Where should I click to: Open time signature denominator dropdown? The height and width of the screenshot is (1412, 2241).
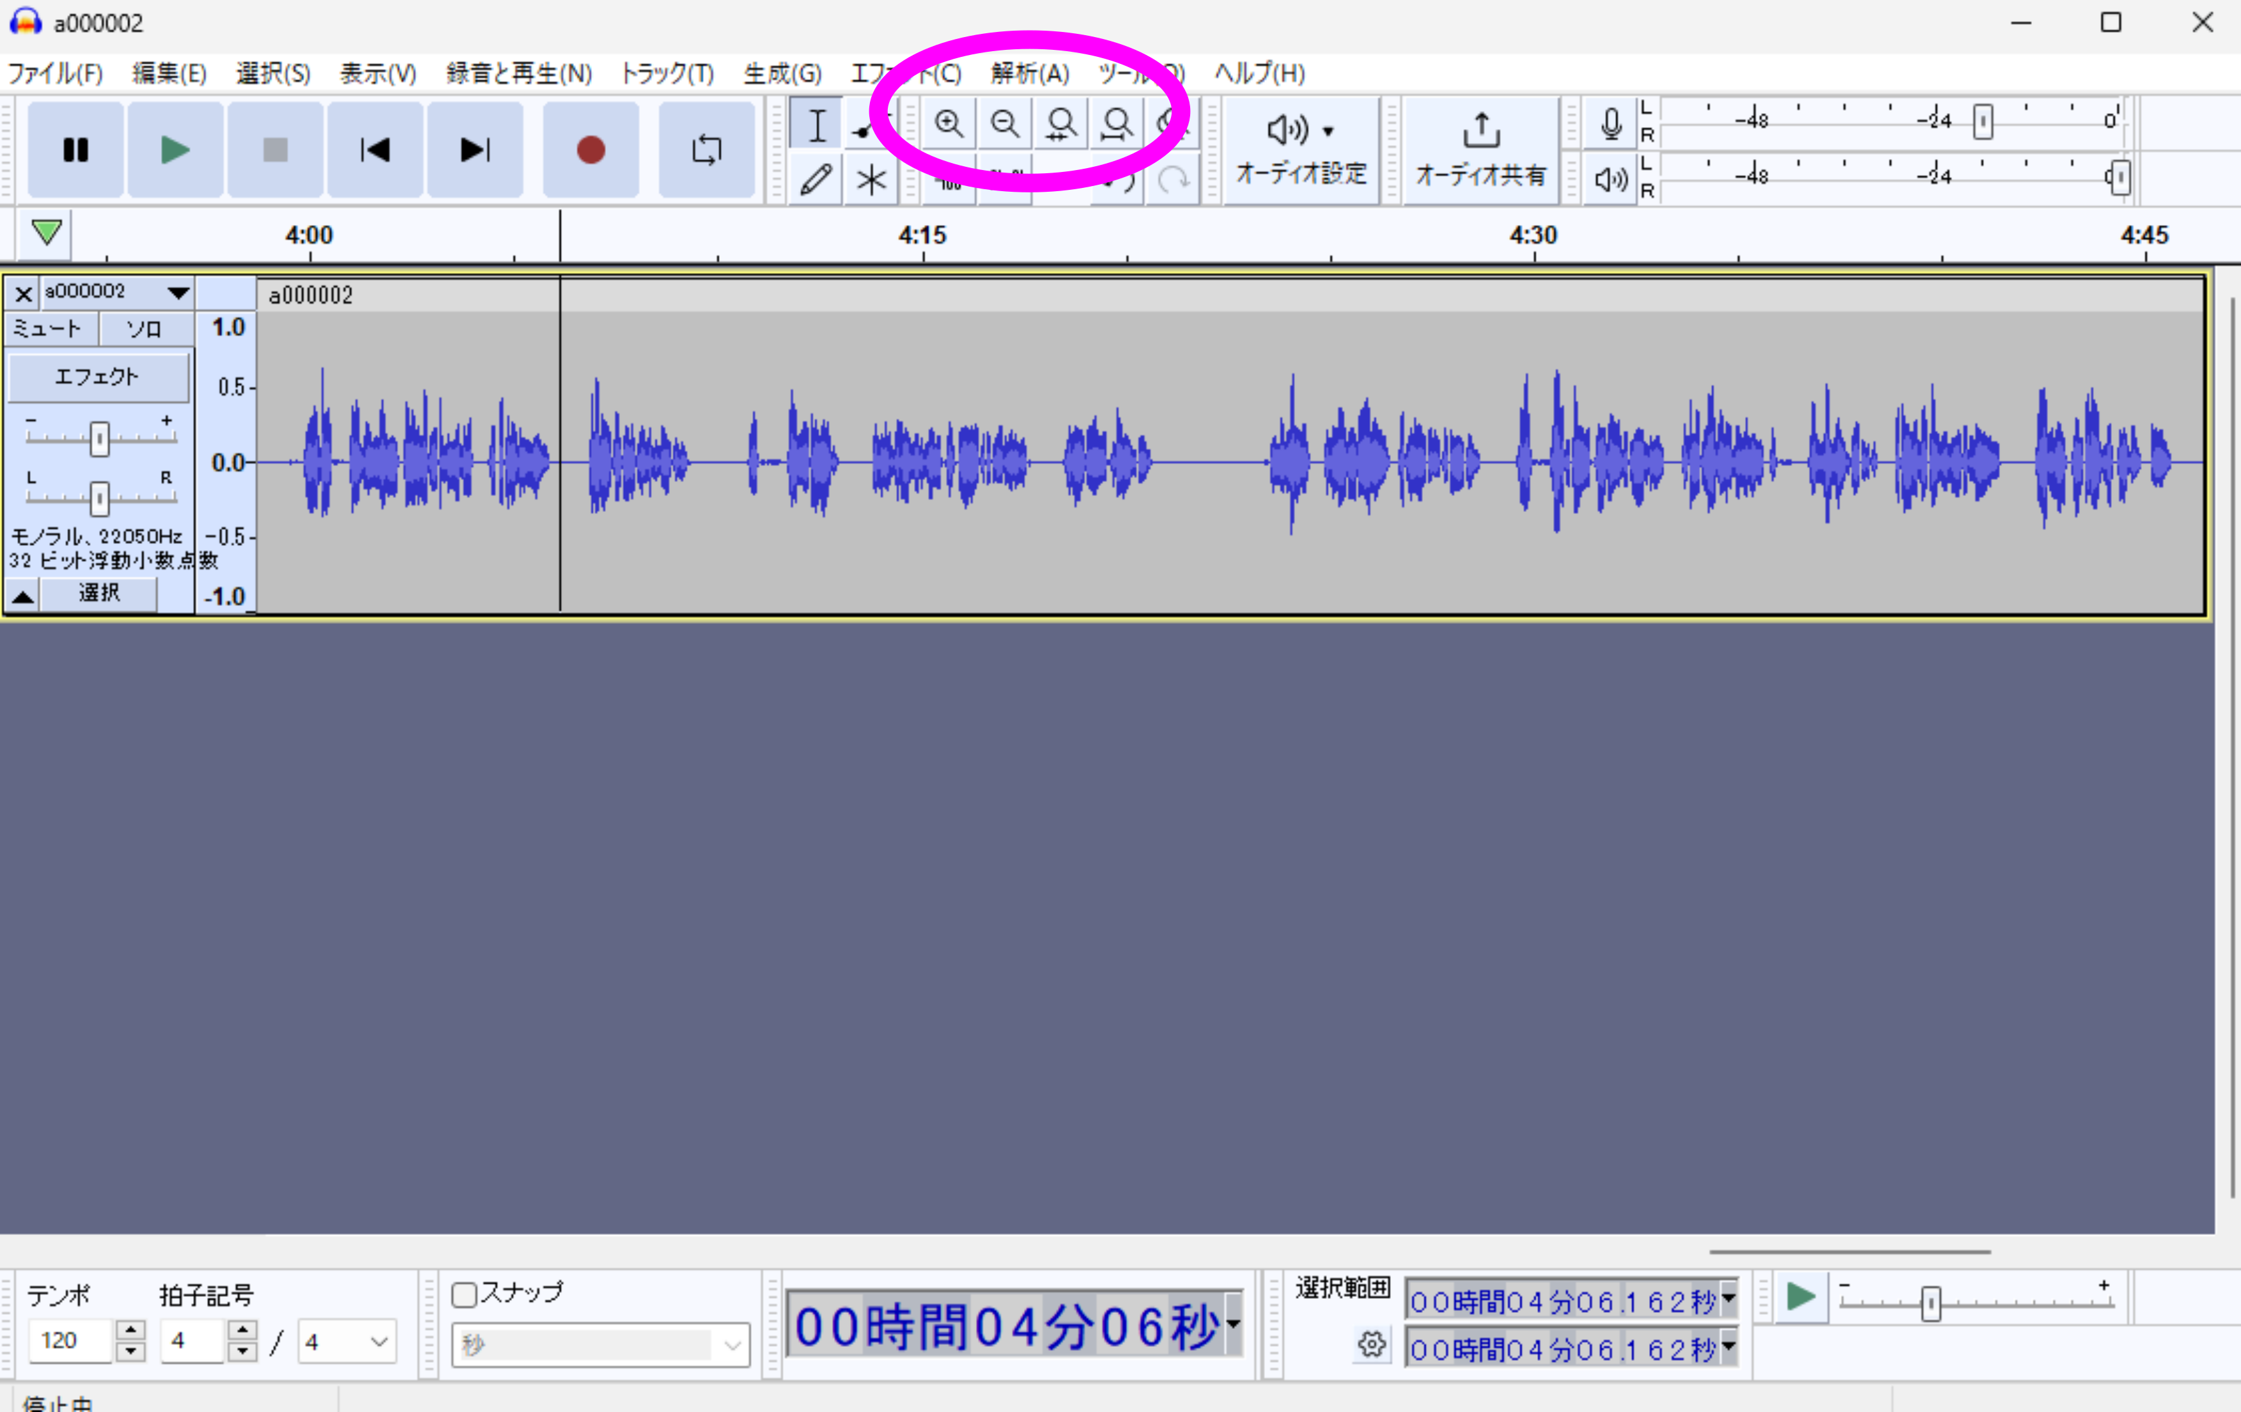347,1341
